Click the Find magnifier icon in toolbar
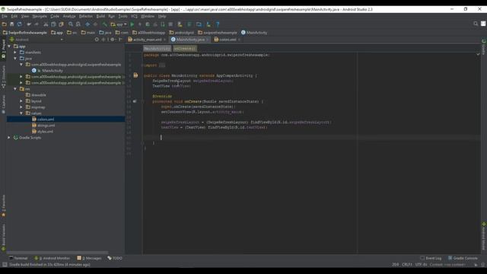The width and height of the screenshot is (487, 274). 71,24
